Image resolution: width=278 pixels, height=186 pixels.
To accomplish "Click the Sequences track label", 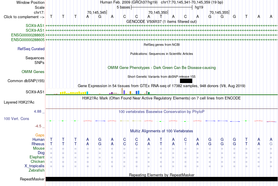I will click(x=35, y=58).
